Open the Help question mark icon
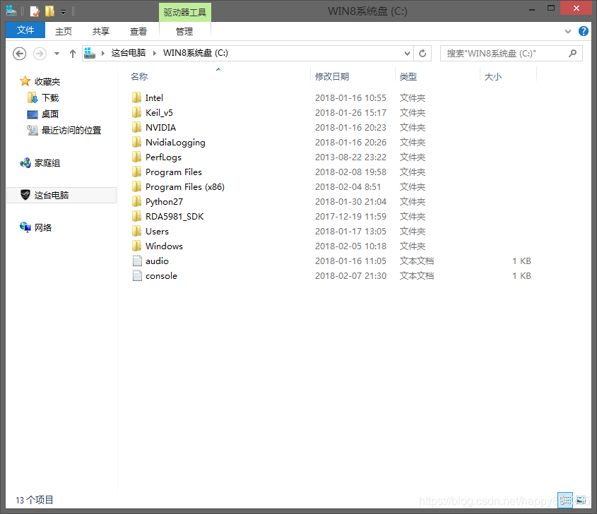 coord(584,31)
